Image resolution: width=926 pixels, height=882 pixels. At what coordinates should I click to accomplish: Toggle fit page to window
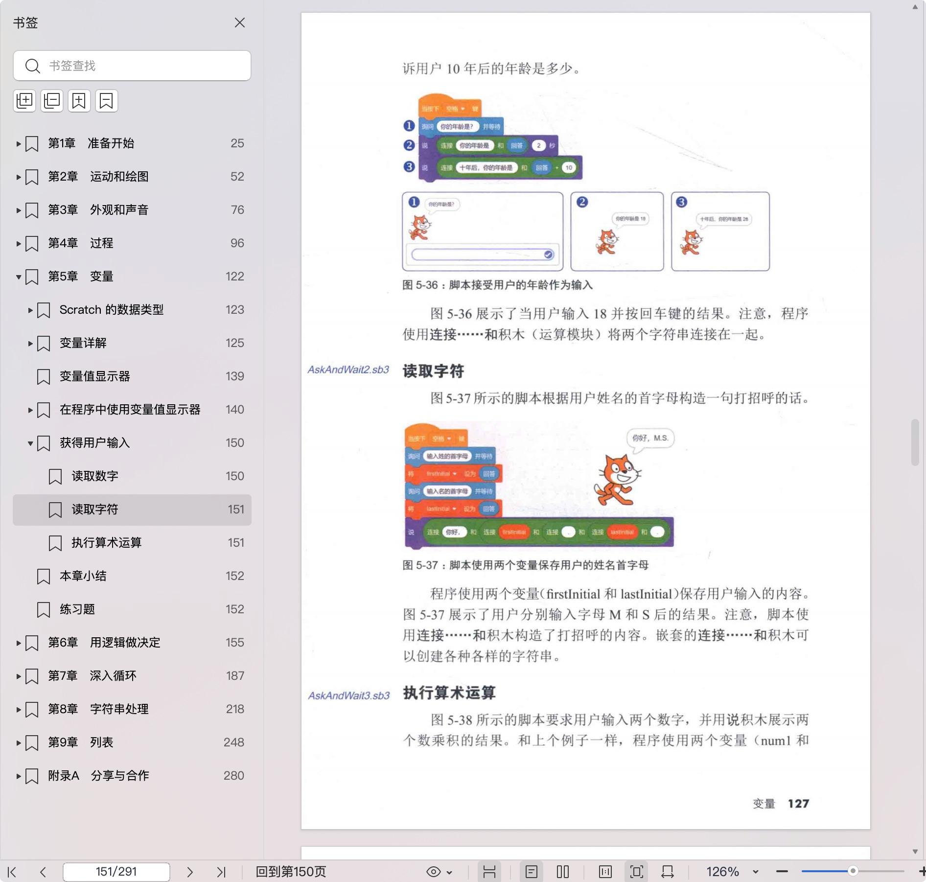[x=636, y=872]
